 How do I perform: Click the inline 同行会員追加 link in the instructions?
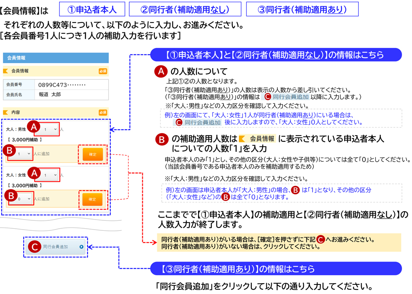click(x=290, y=97)
